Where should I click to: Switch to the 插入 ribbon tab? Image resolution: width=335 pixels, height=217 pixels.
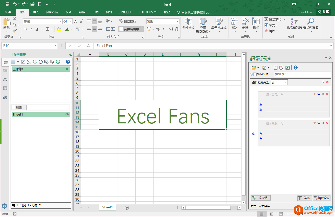pyautogui.click(x=36, y=12)
